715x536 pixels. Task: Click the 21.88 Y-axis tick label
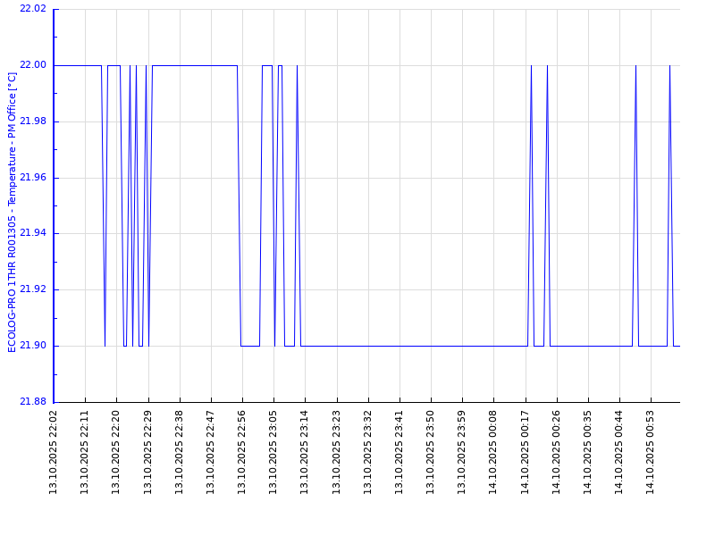point(33,402)
